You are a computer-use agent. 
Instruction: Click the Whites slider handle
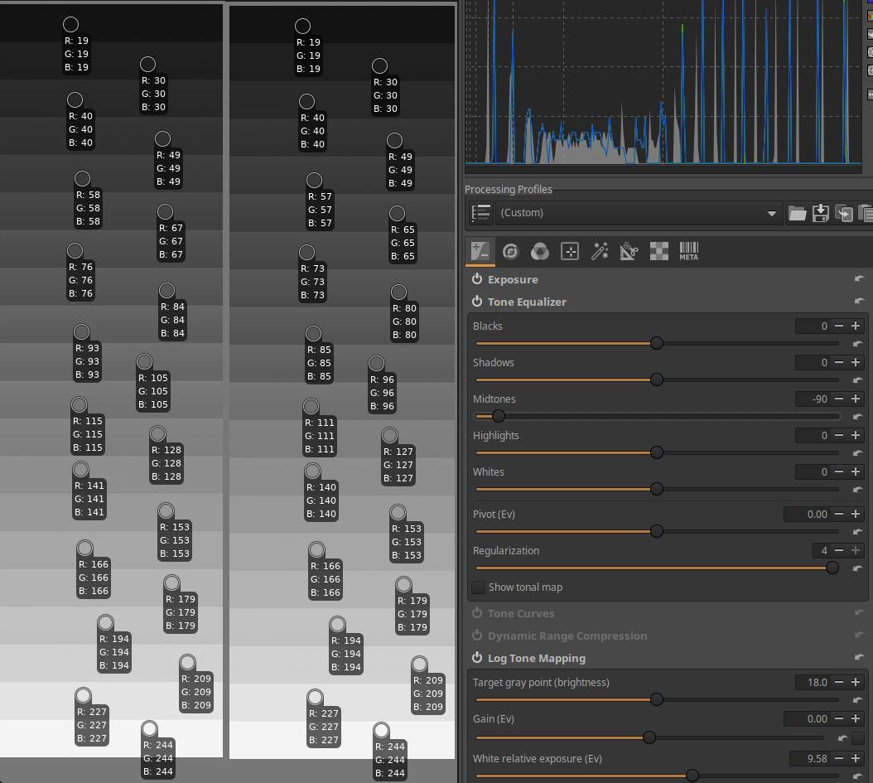pyautogui.click(x=657, y=489)
